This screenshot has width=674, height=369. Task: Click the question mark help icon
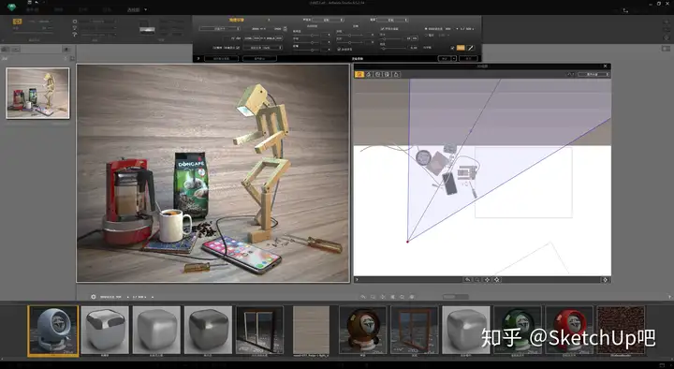click(198, 58)
